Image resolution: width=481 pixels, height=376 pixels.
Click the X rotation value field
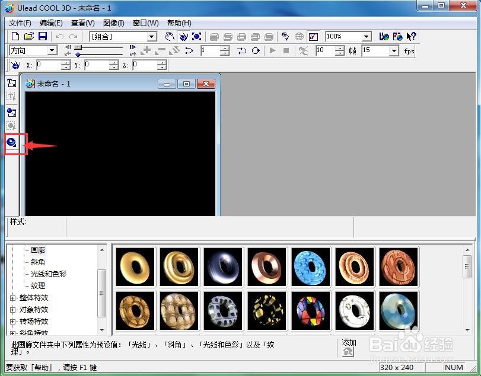click(x=49, y=65)
